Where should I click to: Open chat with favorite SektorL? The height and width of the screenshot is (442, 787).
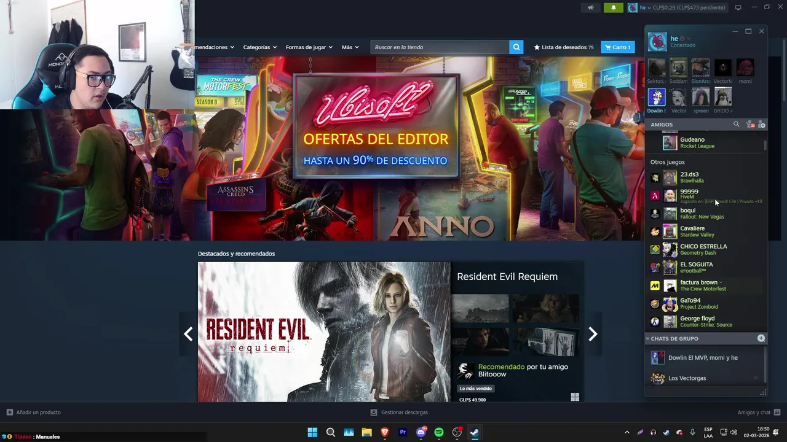(656, 71)
